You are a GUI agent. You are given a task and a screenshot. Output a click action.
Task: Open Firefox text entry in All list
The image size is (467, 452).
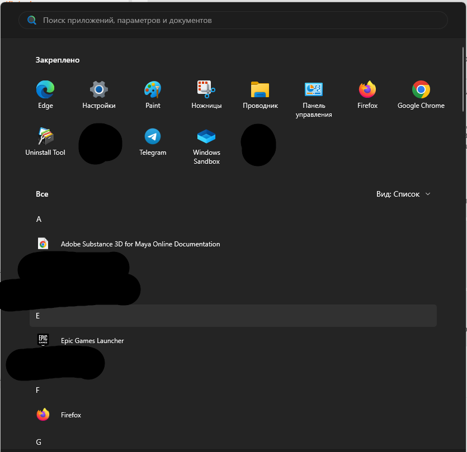point(71,415)
